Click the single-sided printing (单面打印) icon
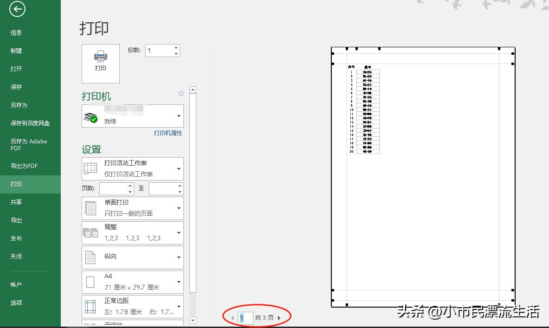This screenshot has height=328, width=549. (x=90, y=207)
